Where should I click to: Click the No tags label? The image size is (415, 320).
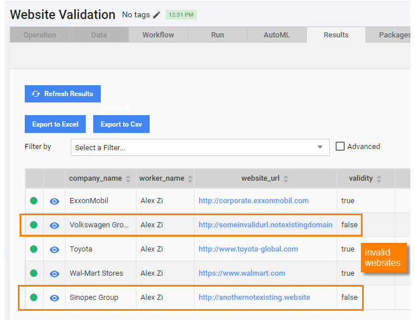click(136, 15)
